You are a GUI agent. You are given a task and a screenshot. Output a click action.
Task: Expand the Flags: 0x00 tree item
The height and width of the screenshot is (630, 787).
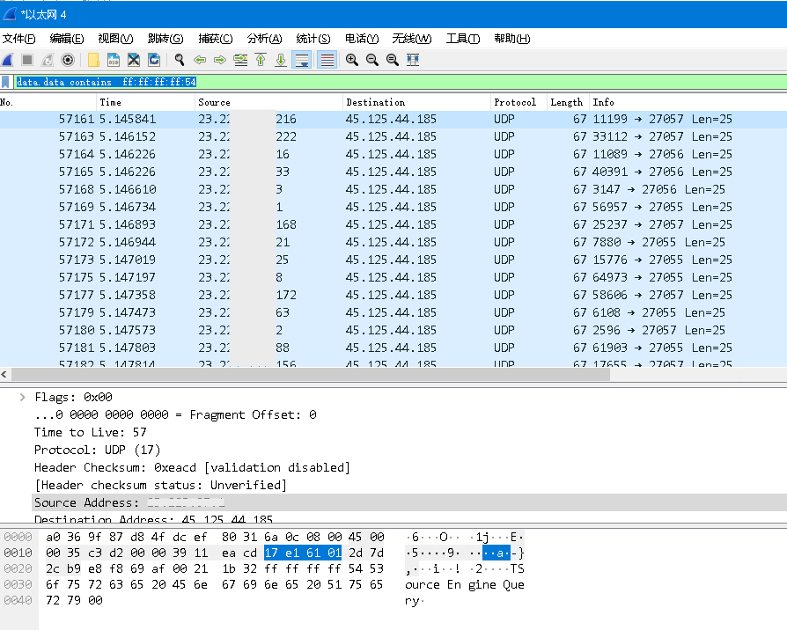(x=23, y=397)
